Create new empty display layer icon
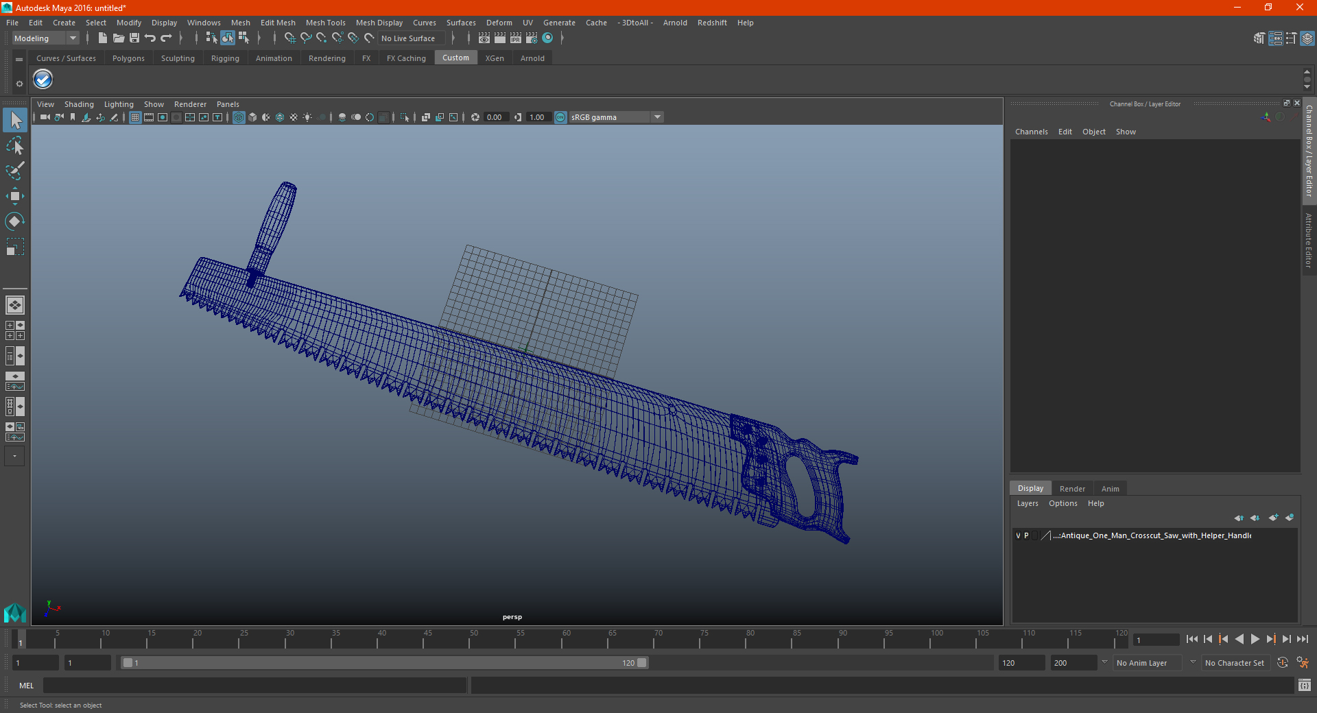 point(1273,518)
